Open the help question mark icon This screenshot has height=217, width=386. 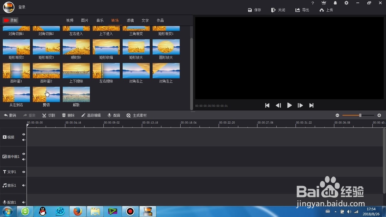coord(313,3)
